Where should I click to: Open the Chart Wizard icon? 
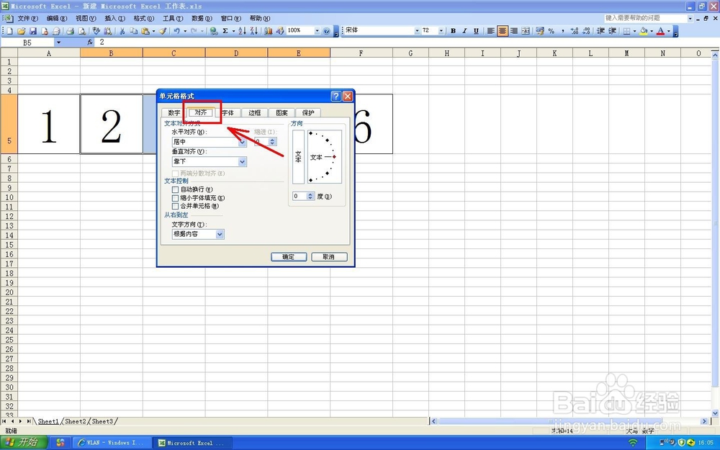pos(269,31)
